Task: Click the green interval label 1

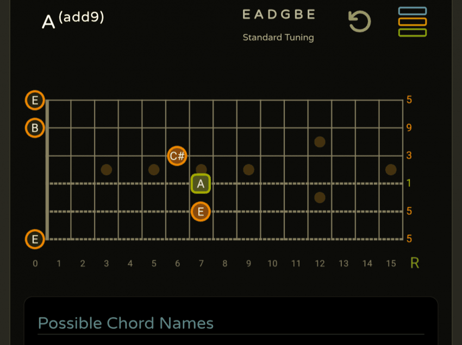Action: pyautogui.click(x=409, y=183)
